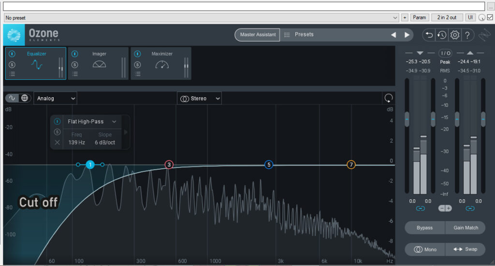The width and height of the screenshot is (495, 266).
Task: Expand band popup with side arrow
Action: tap(126, 132)
